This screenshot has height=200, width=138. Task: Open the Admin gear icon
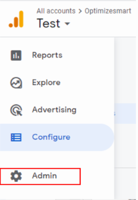[x=16, y=176]
